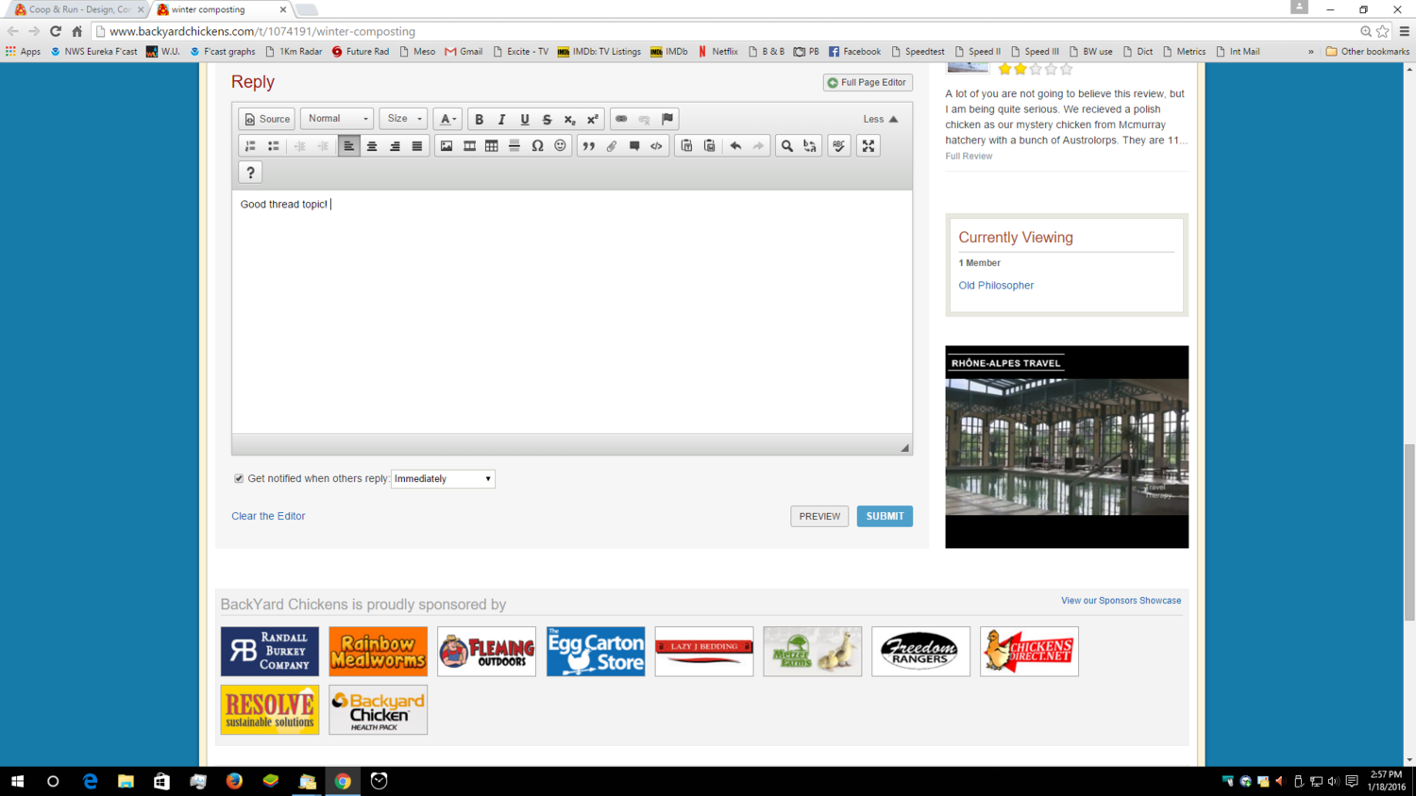
Task: Click the Clear the Editor link
Action: (x=268, y=516)
